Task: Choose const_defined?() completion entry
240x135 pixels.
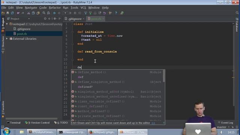Action: [x=117, y=106]
